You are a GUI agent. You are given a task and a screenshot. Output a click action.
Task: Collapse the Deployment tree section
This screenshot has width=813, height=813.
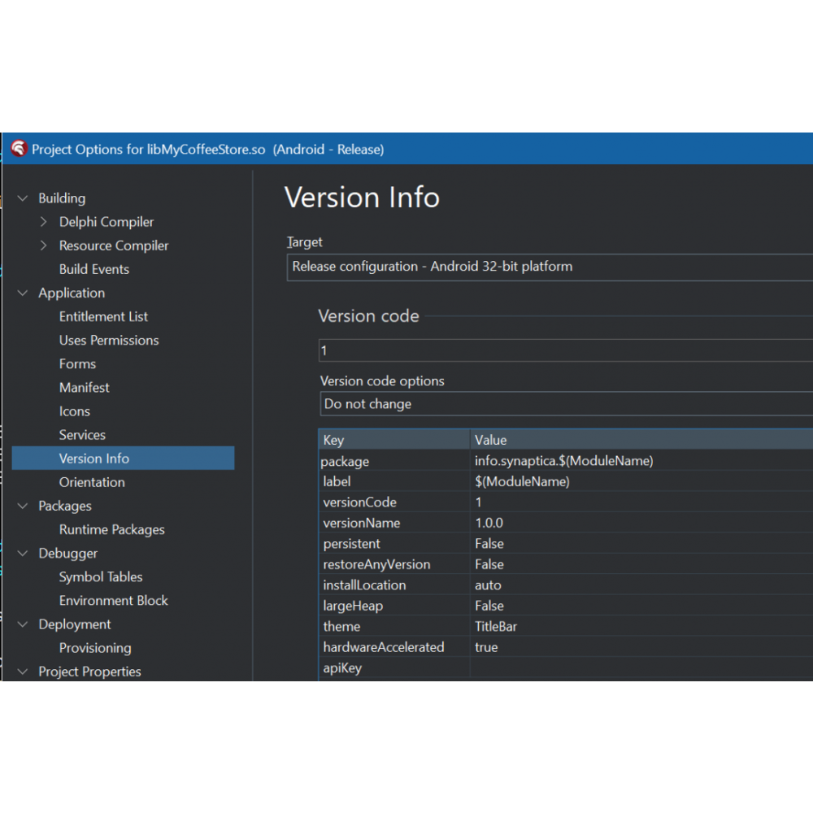pos(23,624)
